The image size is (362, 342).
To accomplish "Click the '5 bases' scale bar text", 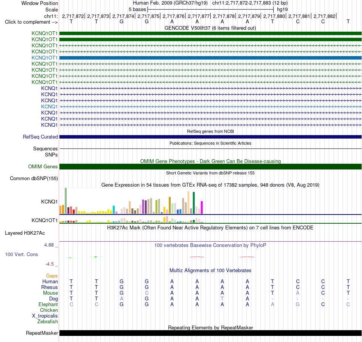I will point(137,10).
